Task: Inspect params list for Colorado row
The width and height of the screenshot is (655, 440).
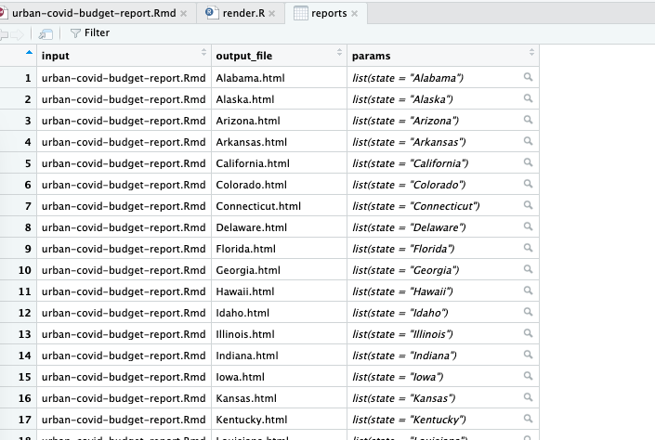Action: [528, 184]
